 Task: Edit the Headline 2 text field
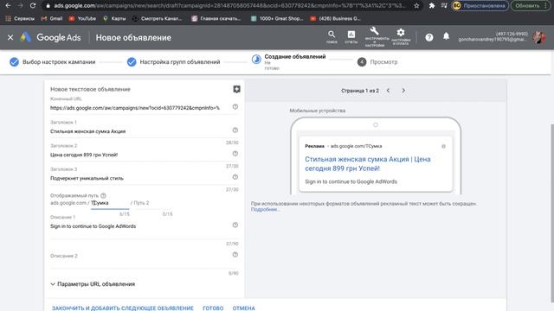click(140, 155)
